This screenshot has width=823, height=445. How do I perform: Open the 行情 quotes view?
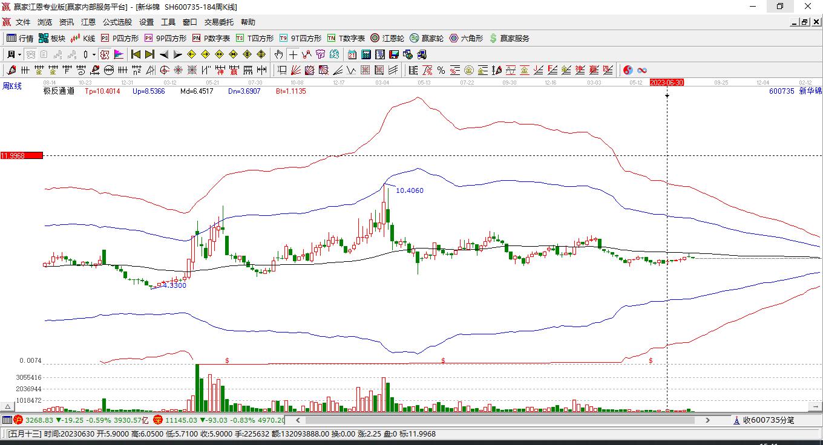(20, 38)
